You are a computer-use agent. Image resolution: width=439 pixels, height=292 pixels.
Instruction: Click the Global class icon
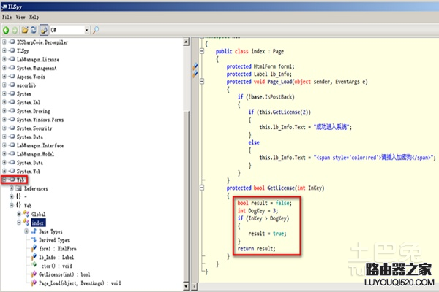click(x=26, y=214)
